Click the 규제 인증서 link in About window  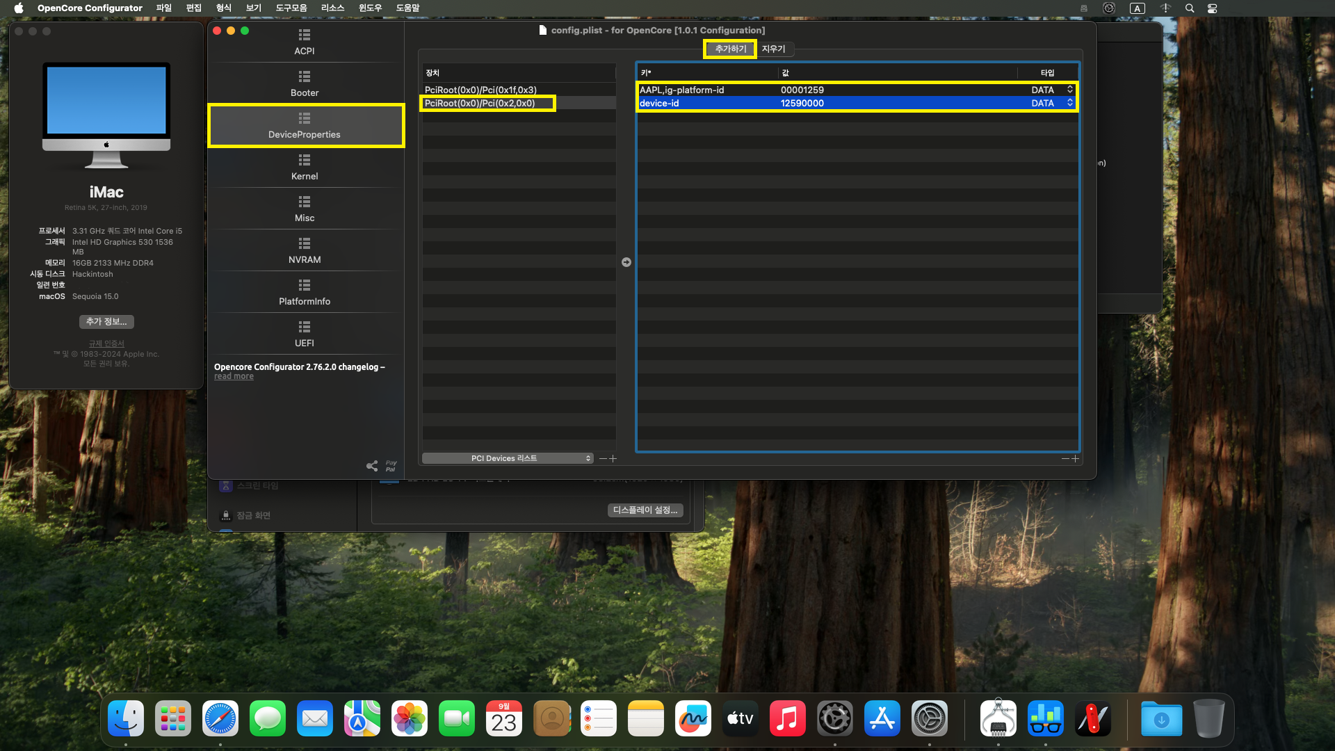pos(106,344)
